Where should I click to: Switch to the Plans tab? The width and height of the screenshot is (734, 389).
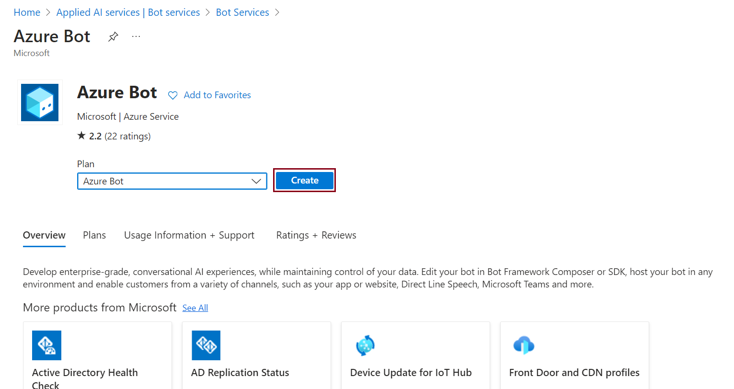coord(94,235)
